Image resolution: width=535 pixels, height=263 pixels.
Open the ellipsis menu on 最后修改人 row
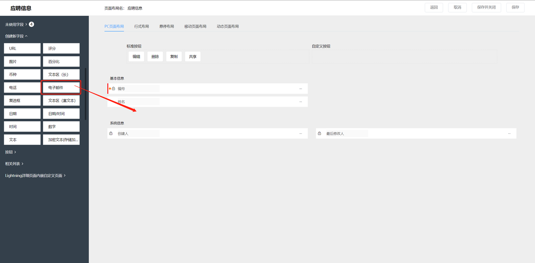(x=509, y=134)
